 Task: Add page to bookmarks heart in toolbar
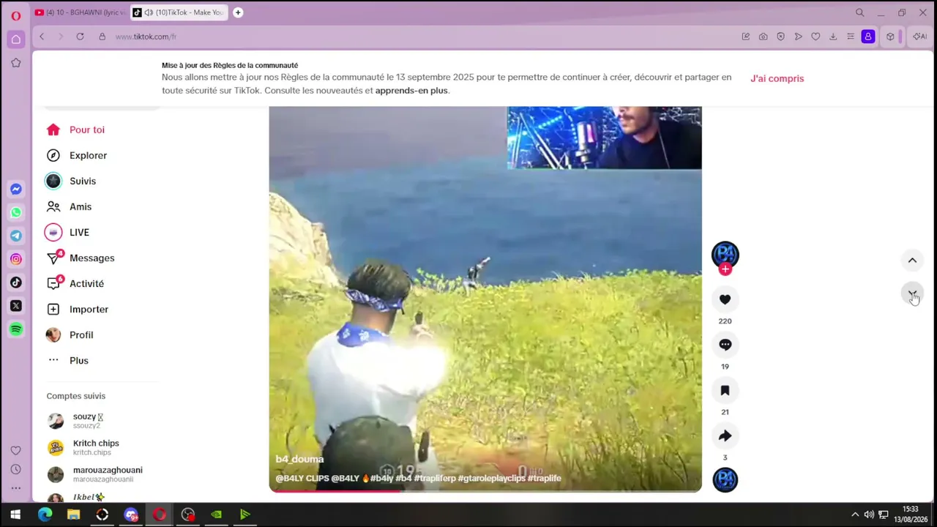815,37
